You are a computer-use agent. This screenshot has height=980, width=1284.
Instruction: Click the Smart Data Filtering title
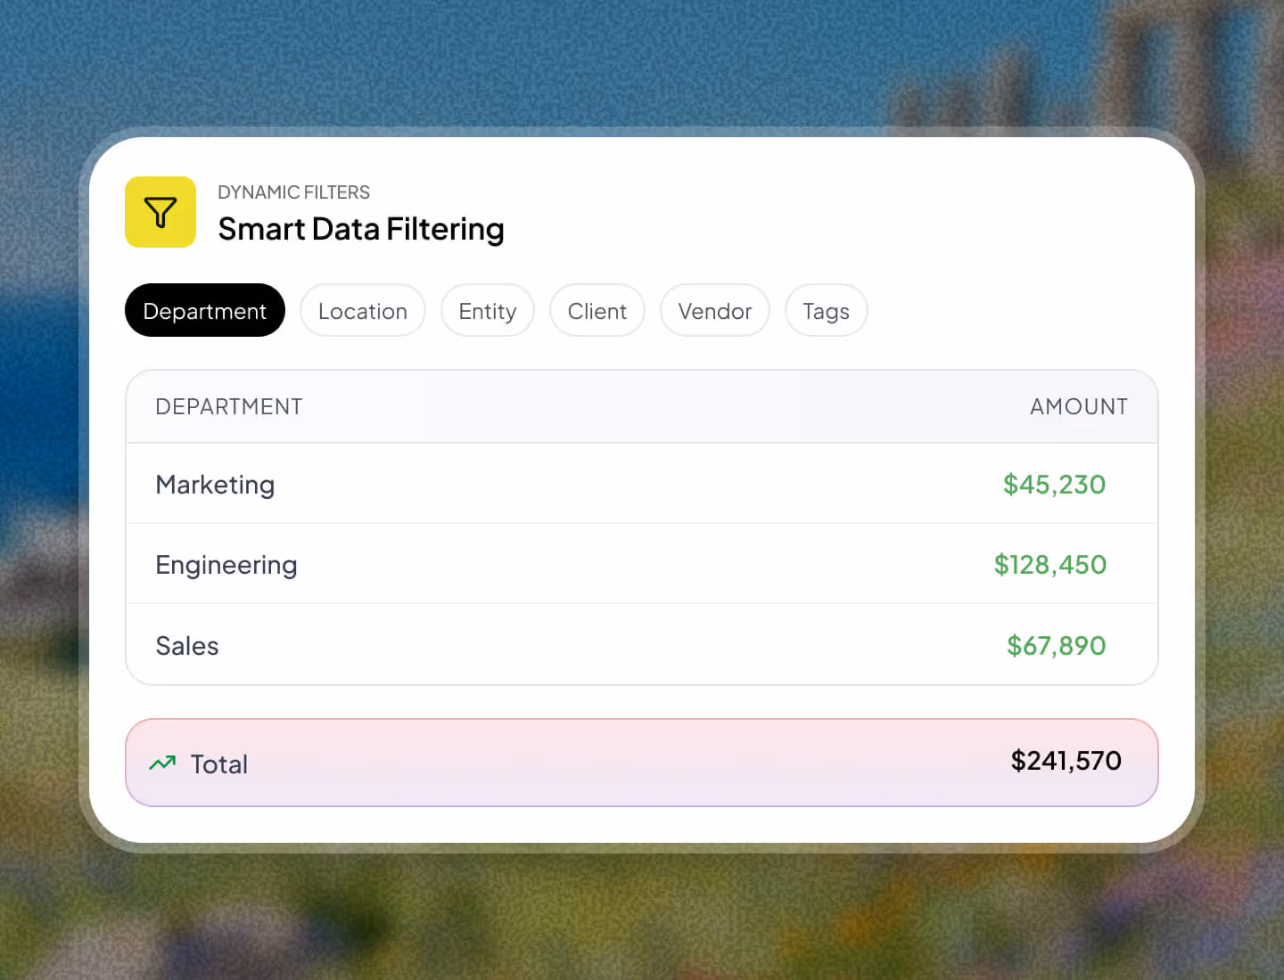(360, 229)
